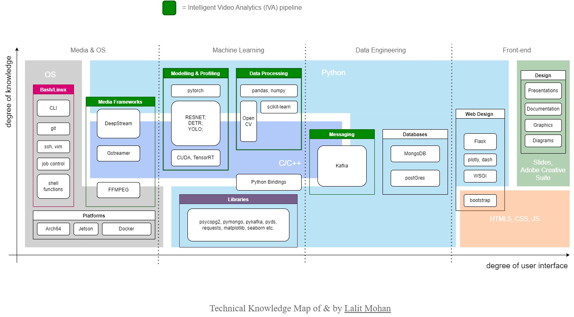574x317 pixels.
Task: Click the DeepStream box under Media Frameworks
Action: (x=118, y=124)
